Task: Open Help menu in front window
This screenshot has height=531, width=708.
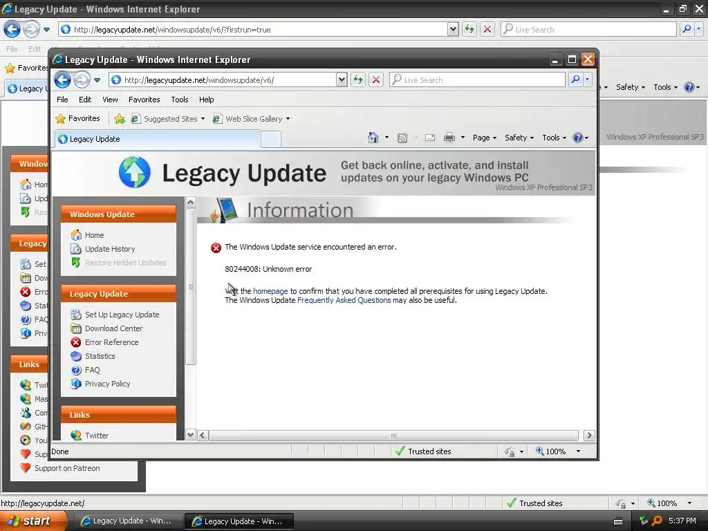Action: tap(206, 100)
